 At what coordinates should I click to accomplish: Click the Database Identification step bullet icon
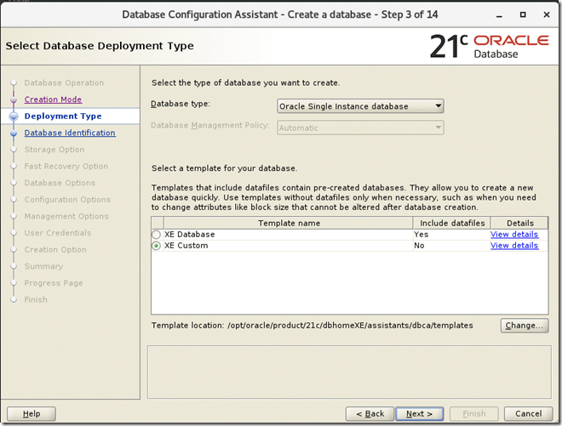pyautogui.click(x=13, y=133)
